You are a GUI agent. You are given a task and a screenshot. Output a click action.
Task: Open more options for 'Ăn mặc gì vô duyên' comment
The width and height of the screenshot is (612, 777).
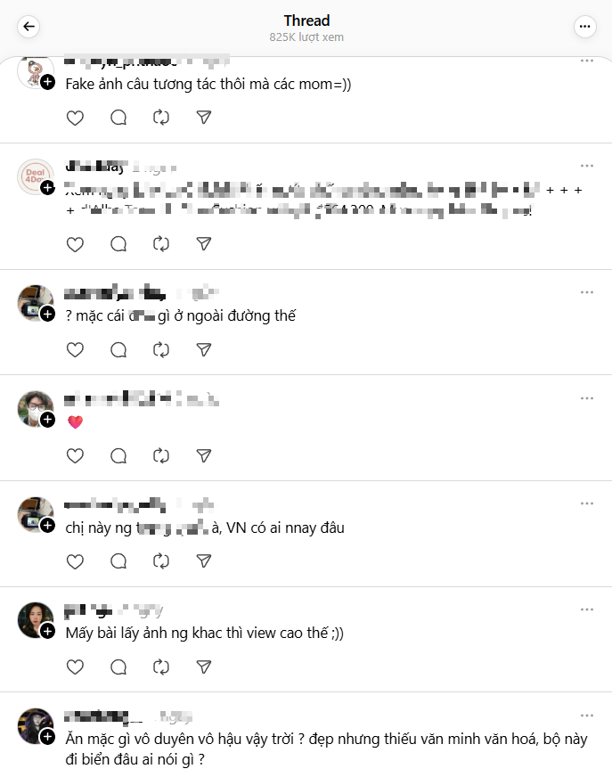coord(587,716)
